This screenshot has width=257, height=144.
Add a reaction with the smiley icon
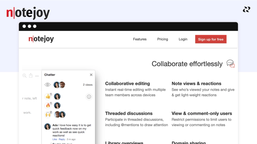pyautogui.click(x=89, y=97)
